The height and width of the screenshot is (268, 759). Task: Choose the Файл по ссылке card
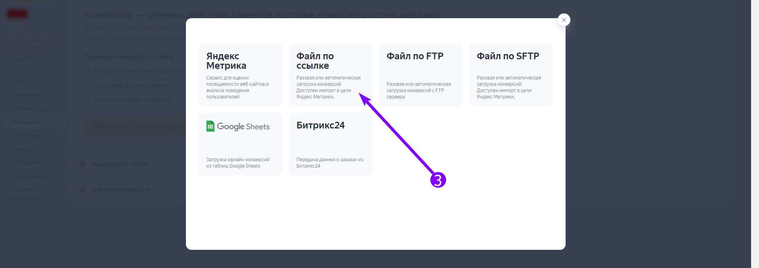pyautogui.click(x=331, y=75)
